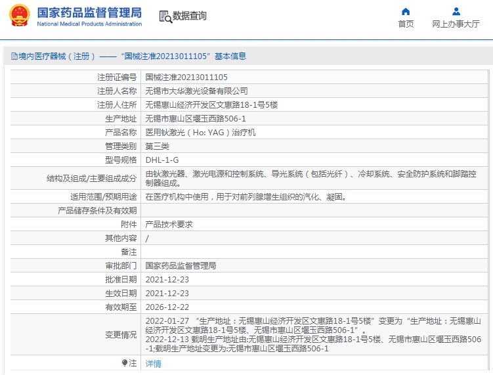Click the 其他内容 row label
Image resolution: width=493 pixels, height=375 pixels.
[121, 238]
